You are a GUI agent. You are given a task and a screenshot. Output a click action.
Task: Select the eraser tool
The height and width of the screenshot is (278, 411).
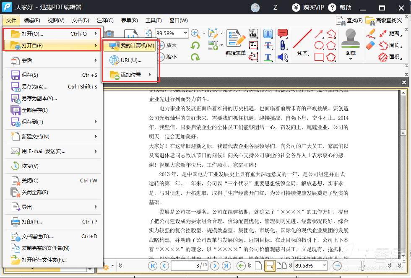coord(371,45)
